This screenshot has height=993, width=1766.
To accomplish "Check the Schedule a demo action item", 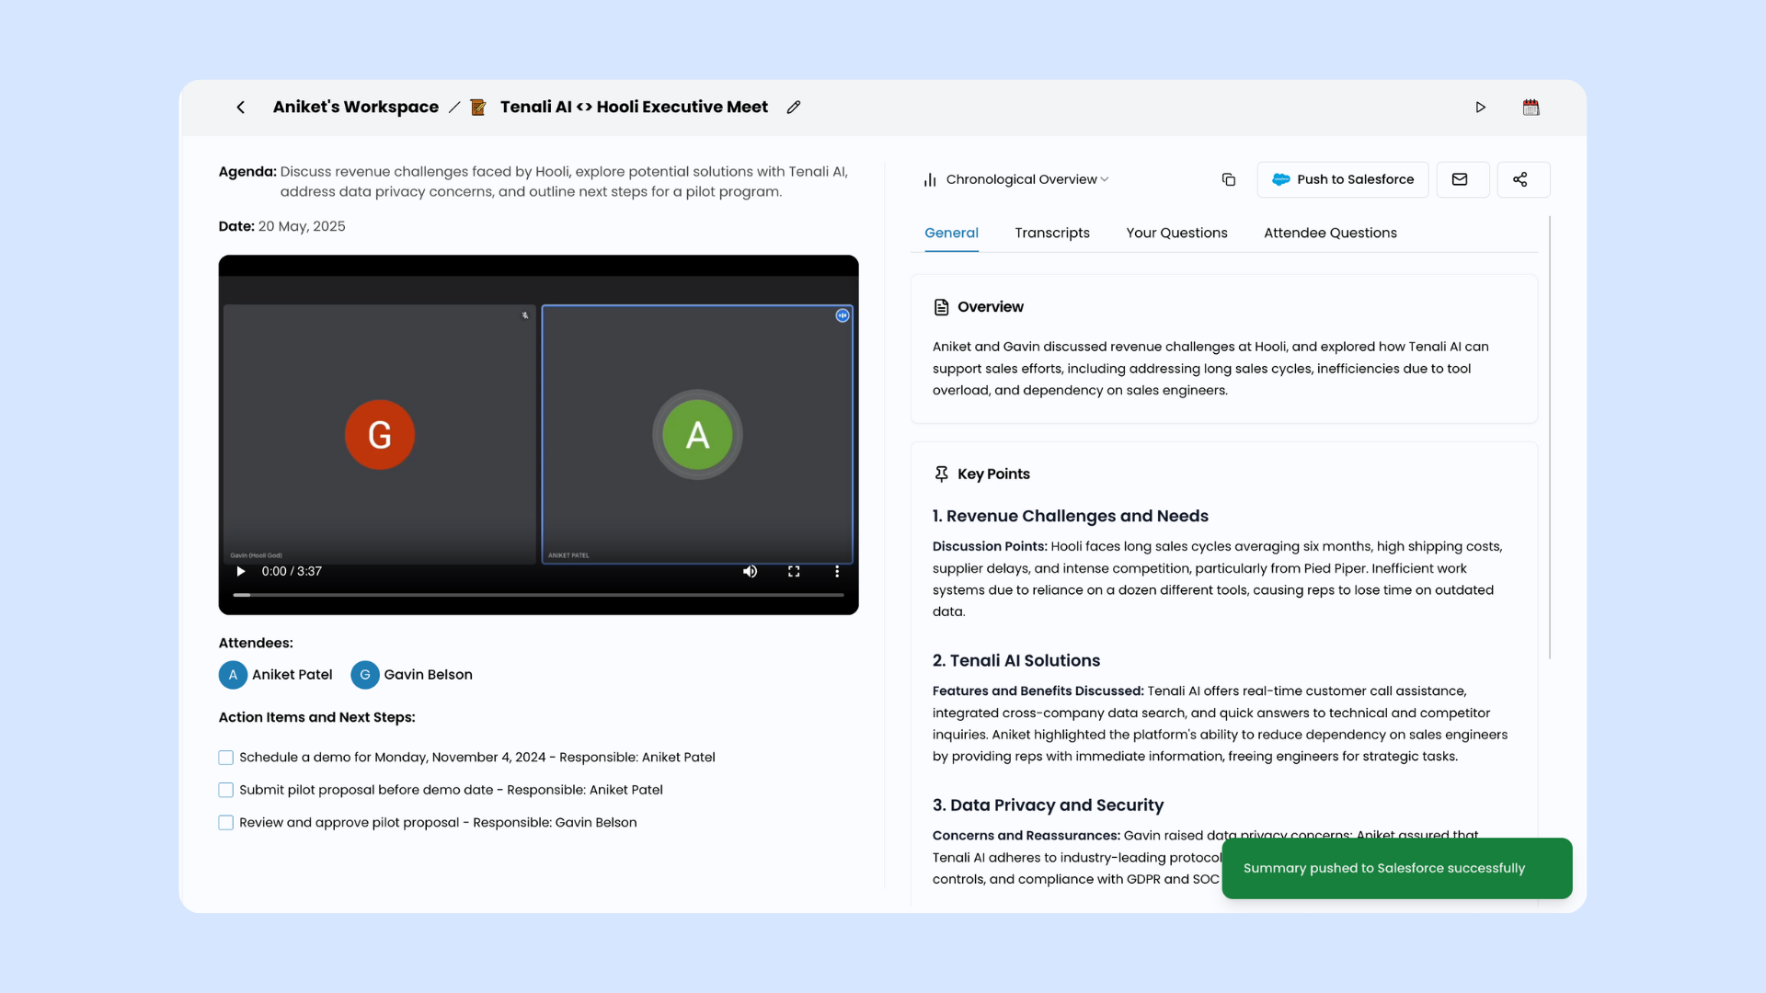I will [x=226, y=758].
